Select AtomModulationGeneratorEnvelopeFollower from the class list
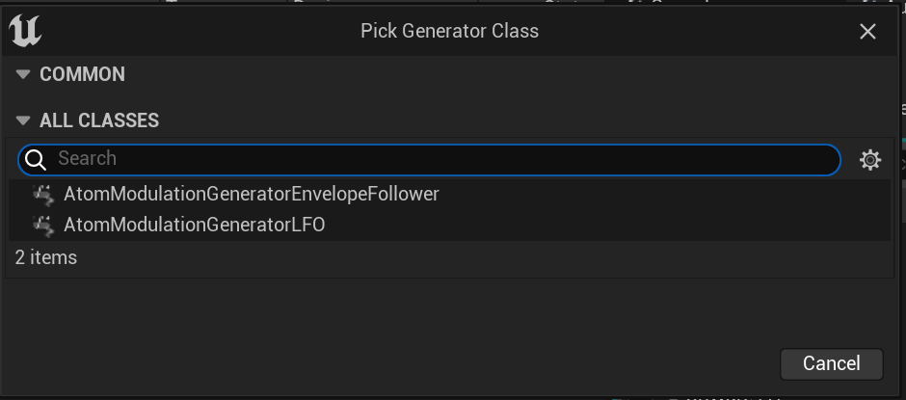This screenshot has width=906, height=400. point(449,195)
